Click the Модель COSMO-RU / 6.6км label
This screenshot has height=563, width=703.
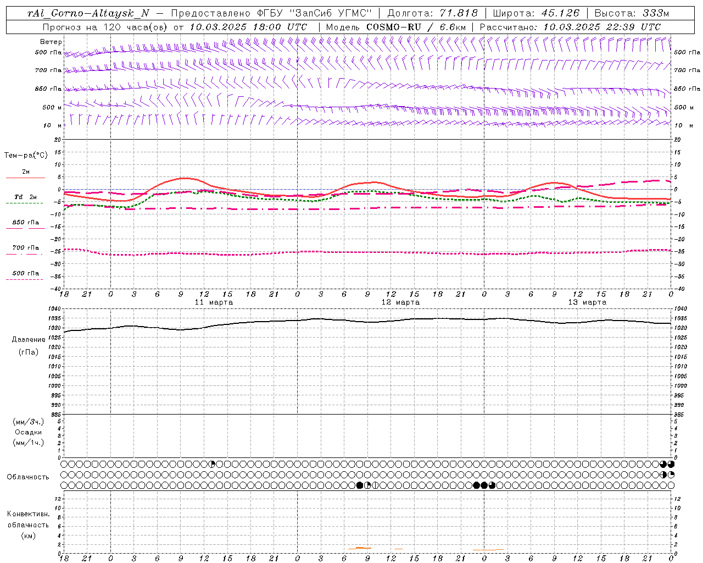(x=395, y=27)
